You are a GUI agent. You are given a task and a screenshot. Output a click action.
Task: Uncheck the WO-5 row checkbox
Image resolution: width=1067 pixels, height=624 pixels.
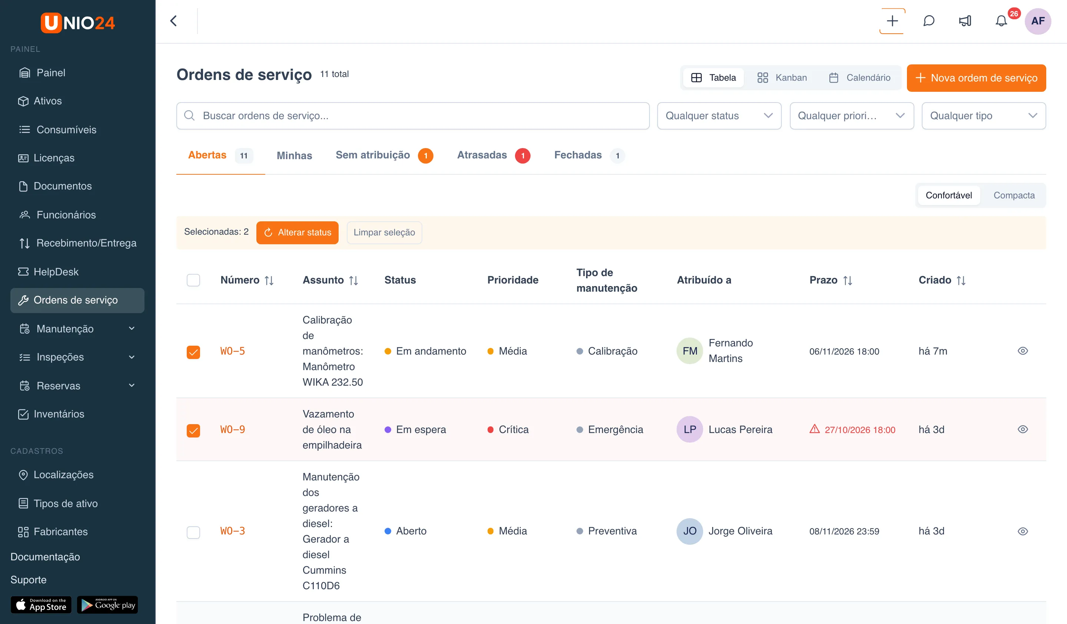[x=193, y=352]
